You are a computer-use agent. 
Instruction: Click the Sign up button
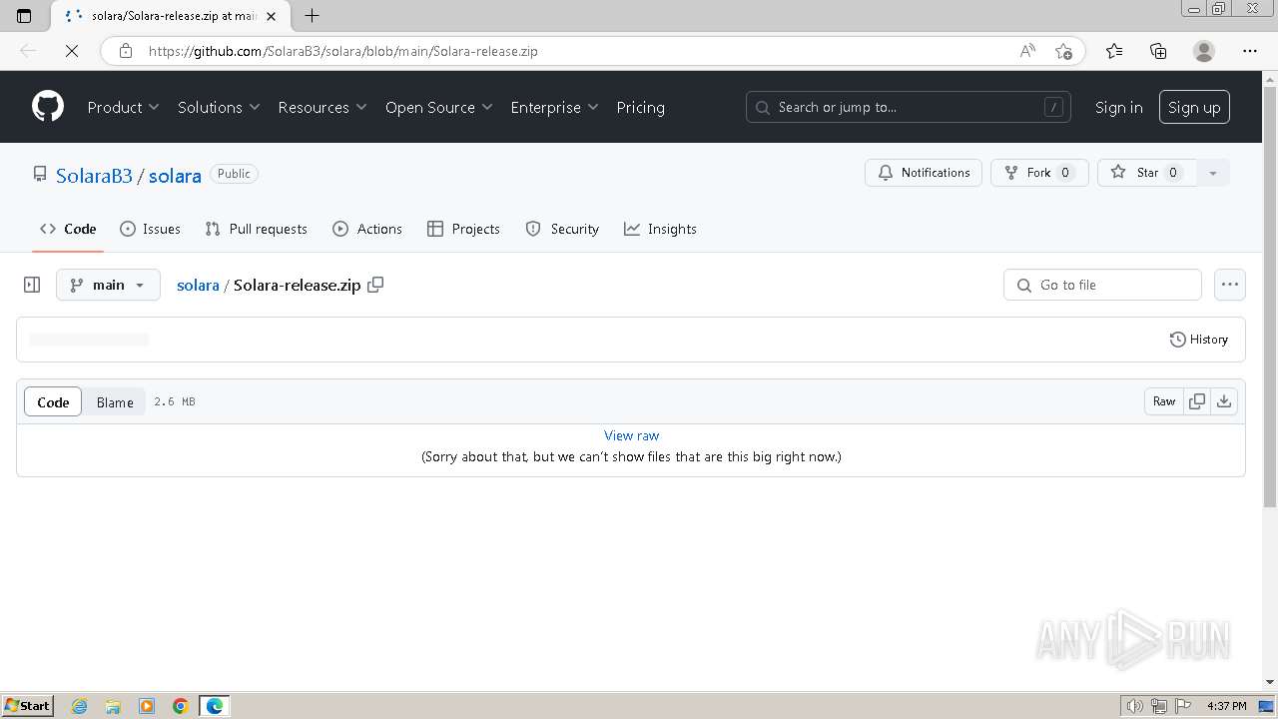click(1194, 107)
